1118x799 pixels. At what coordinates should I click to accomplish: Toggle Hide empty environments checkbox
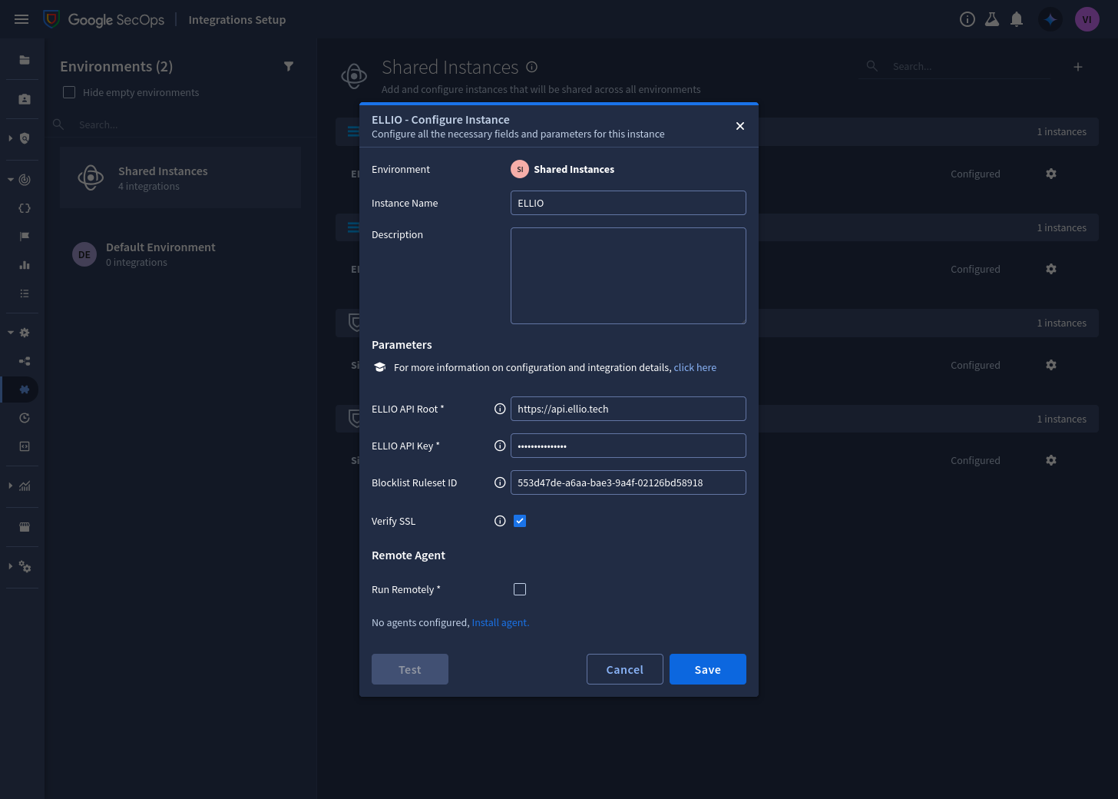tap(69, 92)
